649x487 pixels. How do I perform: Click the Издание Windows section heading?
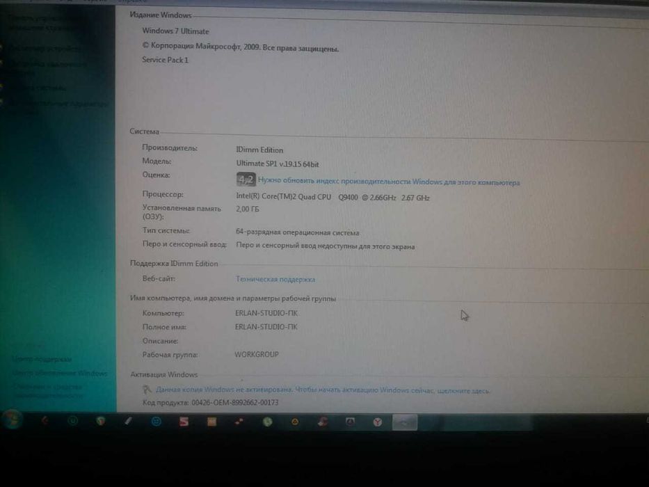161,15
